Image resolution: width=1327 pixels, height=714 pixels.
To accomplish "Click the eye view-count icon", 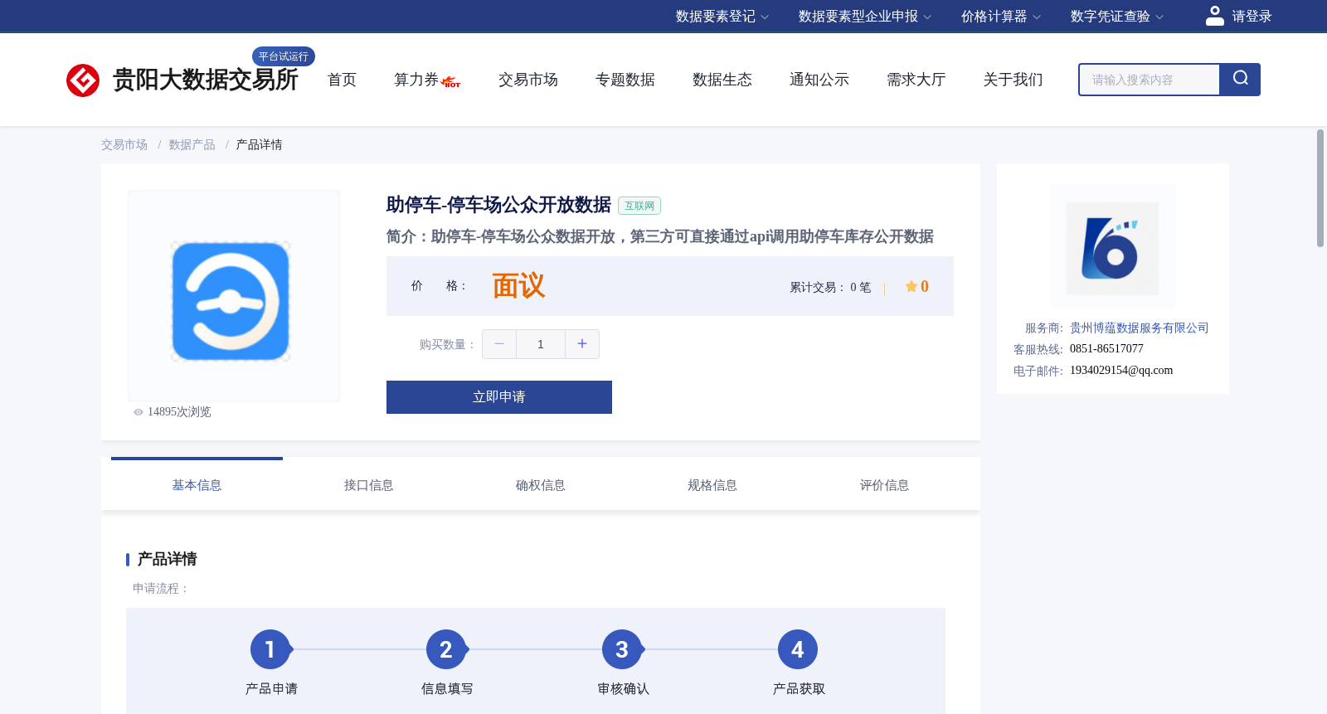I will (139, 412).
